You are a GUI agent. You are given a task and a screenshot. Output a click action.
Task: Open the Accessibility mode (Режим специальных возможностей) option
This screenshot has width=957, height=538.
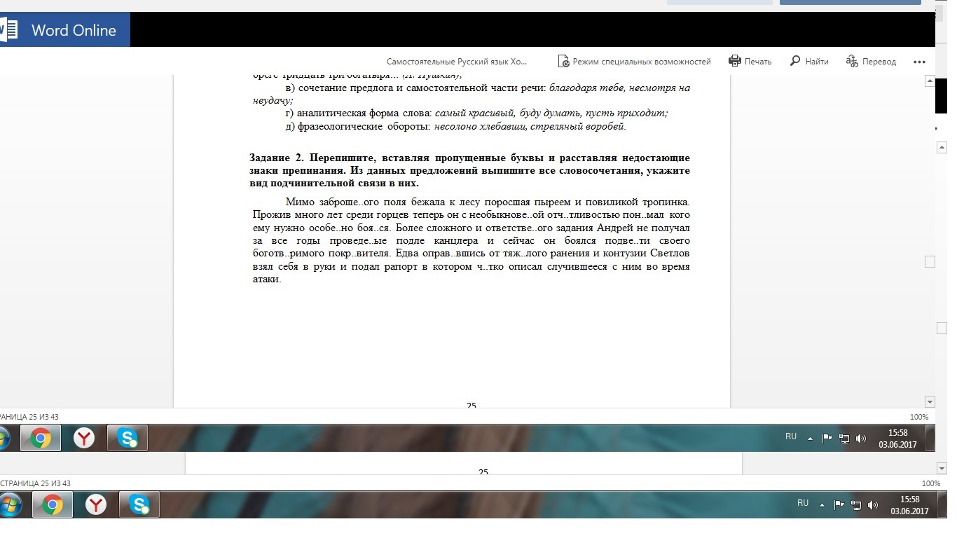[634, 62]
